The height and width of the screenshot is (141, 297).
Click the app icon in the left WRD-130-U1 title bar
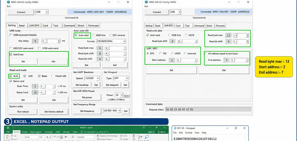[8, 2]
